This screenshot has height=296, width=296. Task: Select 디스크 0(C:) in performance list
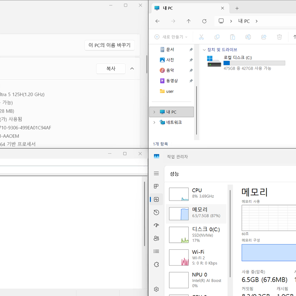(x=196, y=235)
